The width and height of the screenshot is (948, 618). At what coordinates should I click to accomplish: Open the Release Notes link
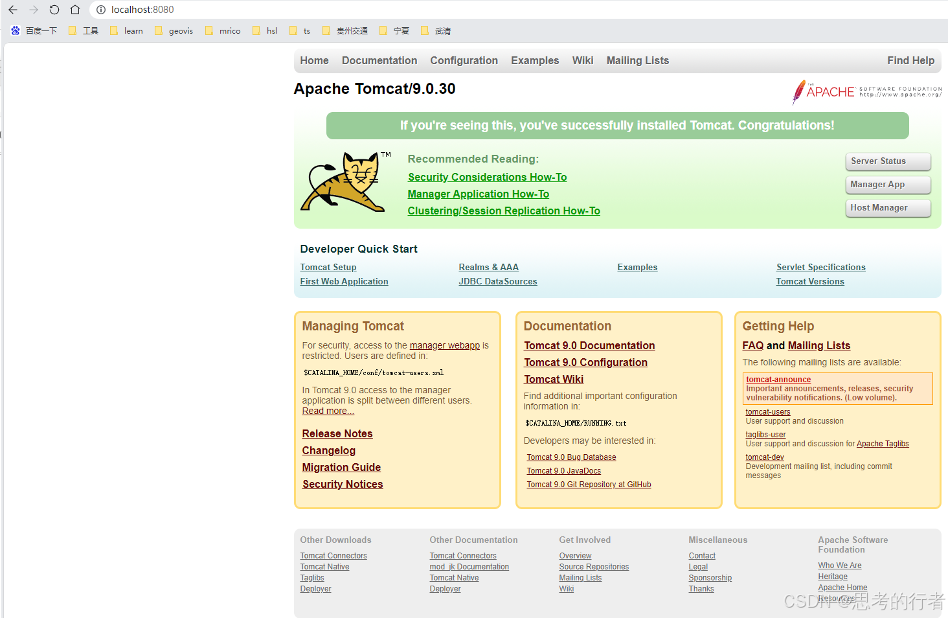pos(337,433)
